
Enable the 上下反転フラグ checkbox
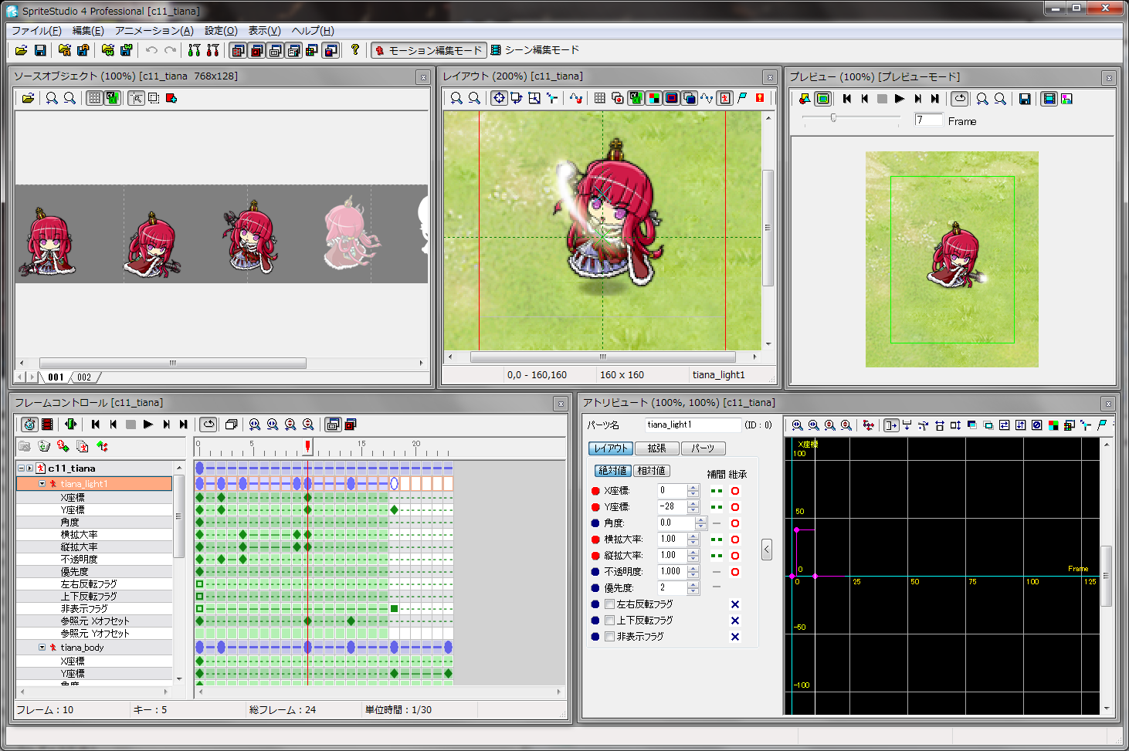point(610,621)
